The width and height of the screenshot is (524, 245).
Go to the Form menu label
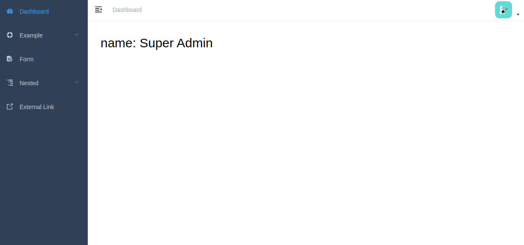coord(26,59)
